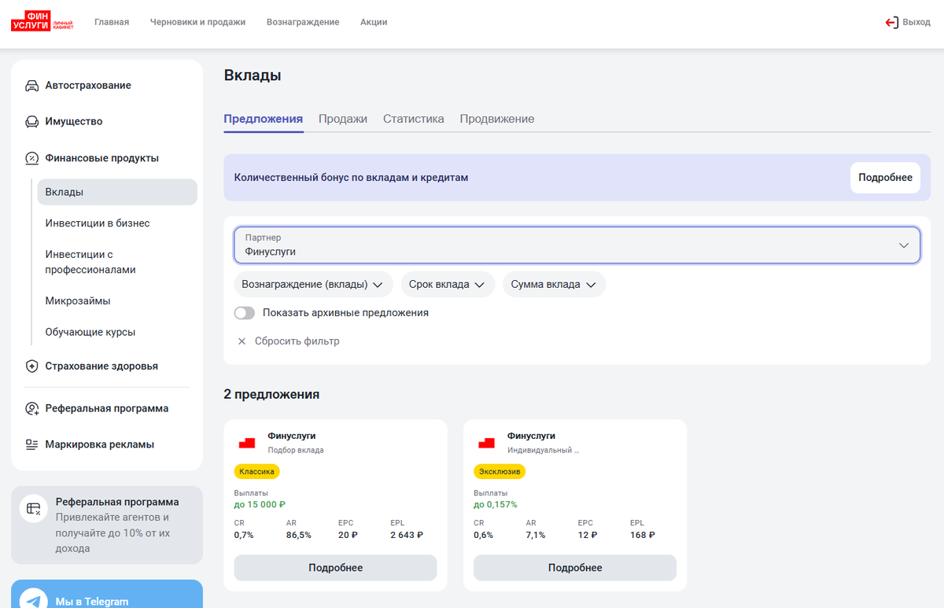Click the Эксклюзив yellow badge
Viewport: 944px width, 608px height.
(x=500, y=472)
